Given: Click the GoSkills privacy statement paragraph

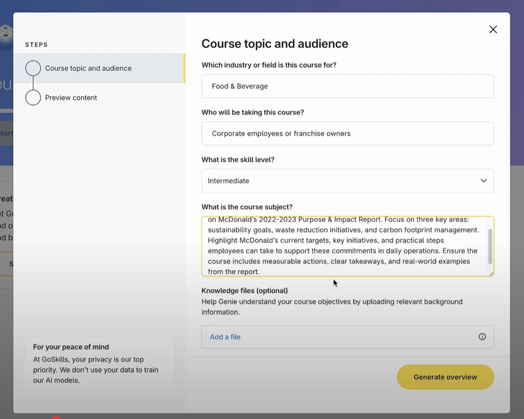Looking at the screenshot, I should click(x=96, y=370).
